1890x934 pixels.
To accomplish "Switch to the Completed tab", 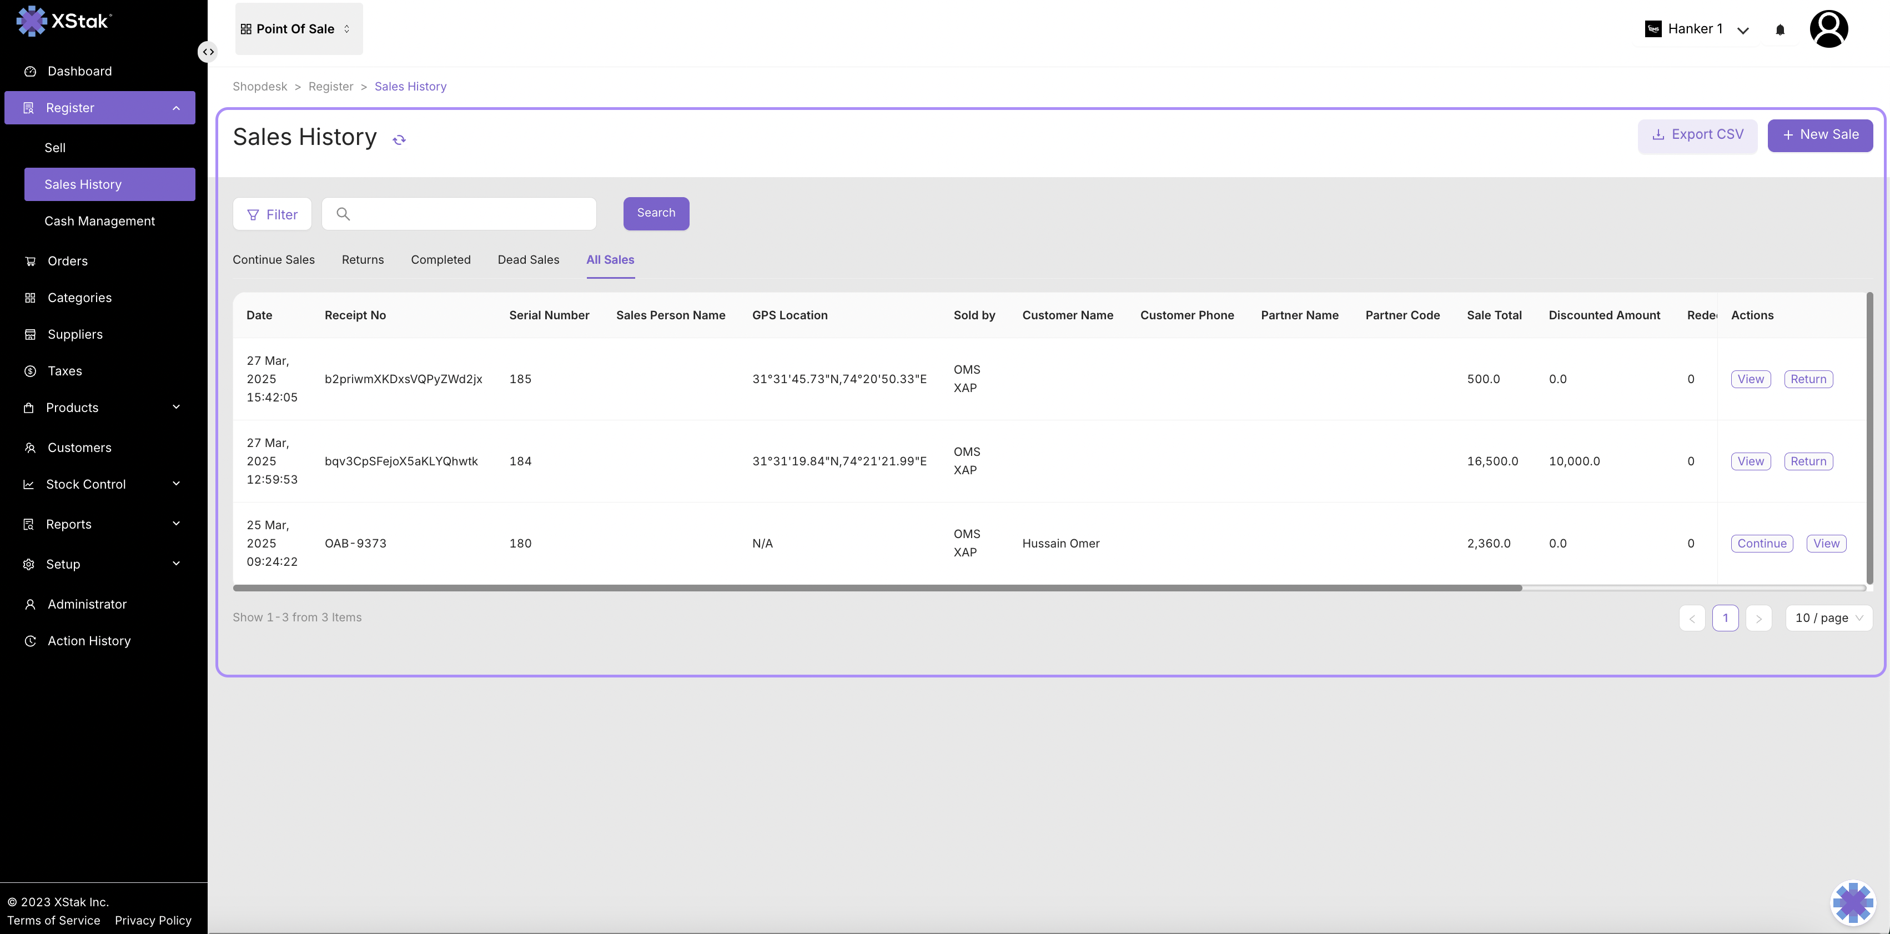I will coord(440,260).
